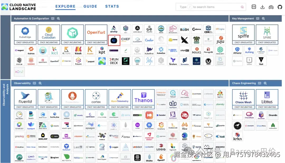285x163 pixels.
Task: Click the download icon
Action: 263,7
